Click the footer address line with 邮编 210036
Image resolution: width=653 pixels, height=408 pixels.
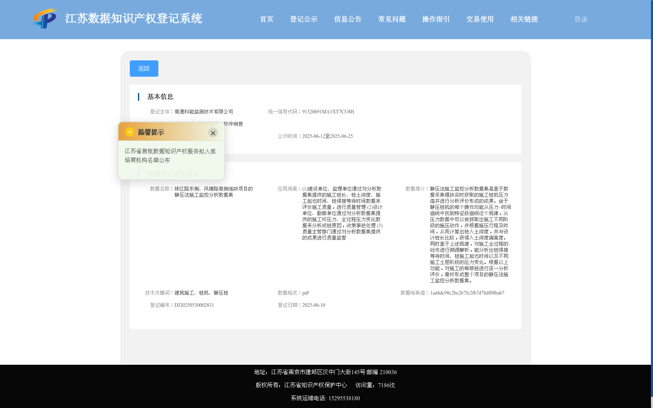[325, 372]
